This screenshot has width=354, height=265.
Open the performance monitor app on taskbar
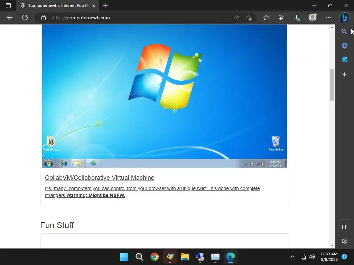(x=215, y=257)
